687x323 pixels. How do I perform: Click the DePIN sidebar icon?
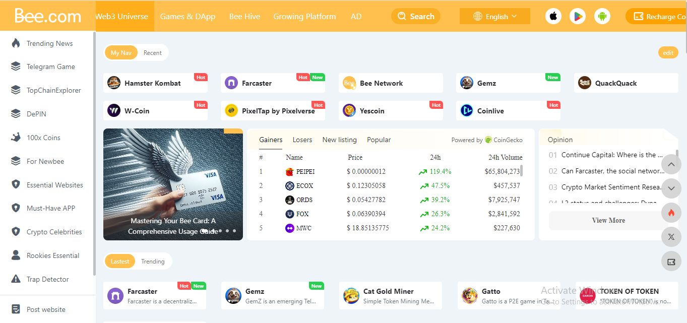coord(16,114)
